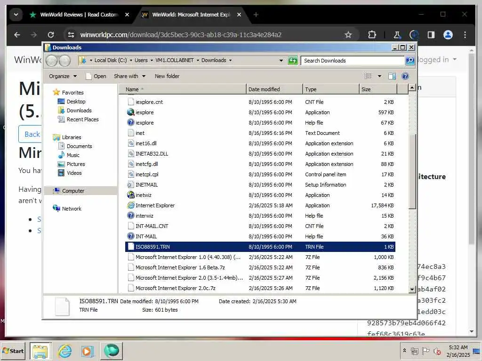The width and height of the screenshot is (482, 361).
Task: Switch to WinWorld Microsoft Internet Explorer tab
Action: 191,15
